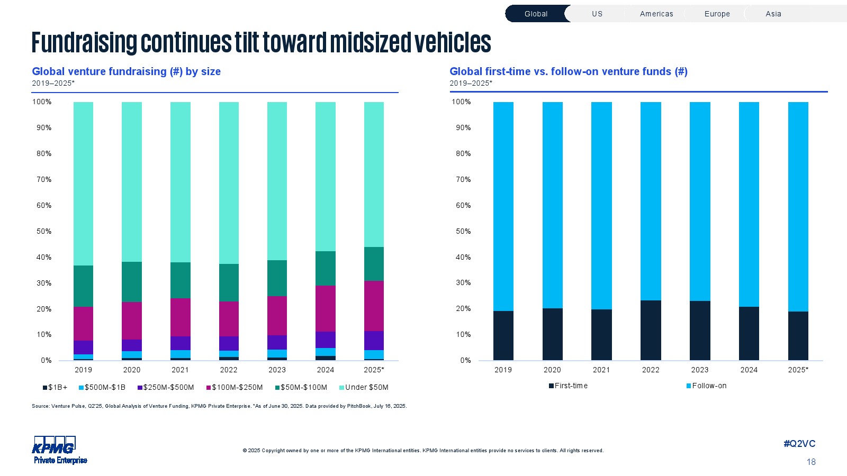Viewport: 847px width, 476px height.
Task: Click the $1B+ legend swatch
Action: pos(45,388)
